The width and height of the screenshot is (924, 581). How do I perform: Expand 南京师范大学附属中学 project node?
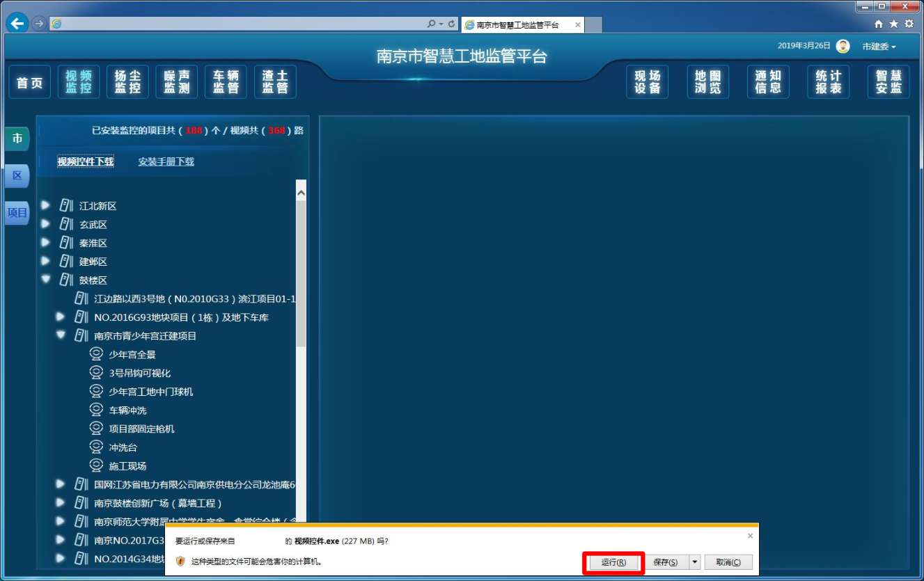point(61,520)
